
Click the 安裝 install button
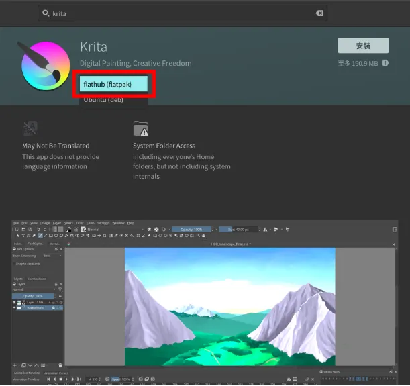coord(363,46)
